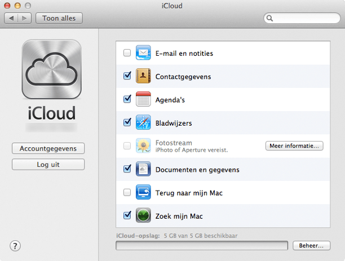The image size is (345, 261).
Task: Click the E-mail en notities mail icon
Action: [x=143, y=52]
